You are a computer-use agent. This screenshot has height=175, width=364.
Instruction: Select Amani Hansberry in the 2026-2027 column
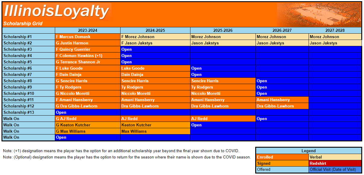point(282,100)
